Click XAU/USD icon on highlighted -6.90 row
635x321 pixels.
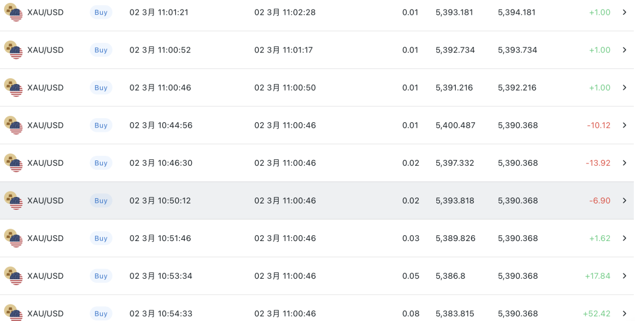[x=13, y=200]
